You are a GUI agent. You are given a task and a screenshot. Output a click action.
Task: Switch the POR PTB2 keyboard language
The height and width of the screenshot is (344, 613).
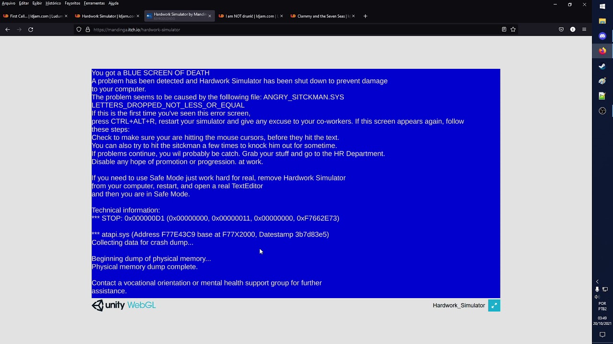point(602,306)
